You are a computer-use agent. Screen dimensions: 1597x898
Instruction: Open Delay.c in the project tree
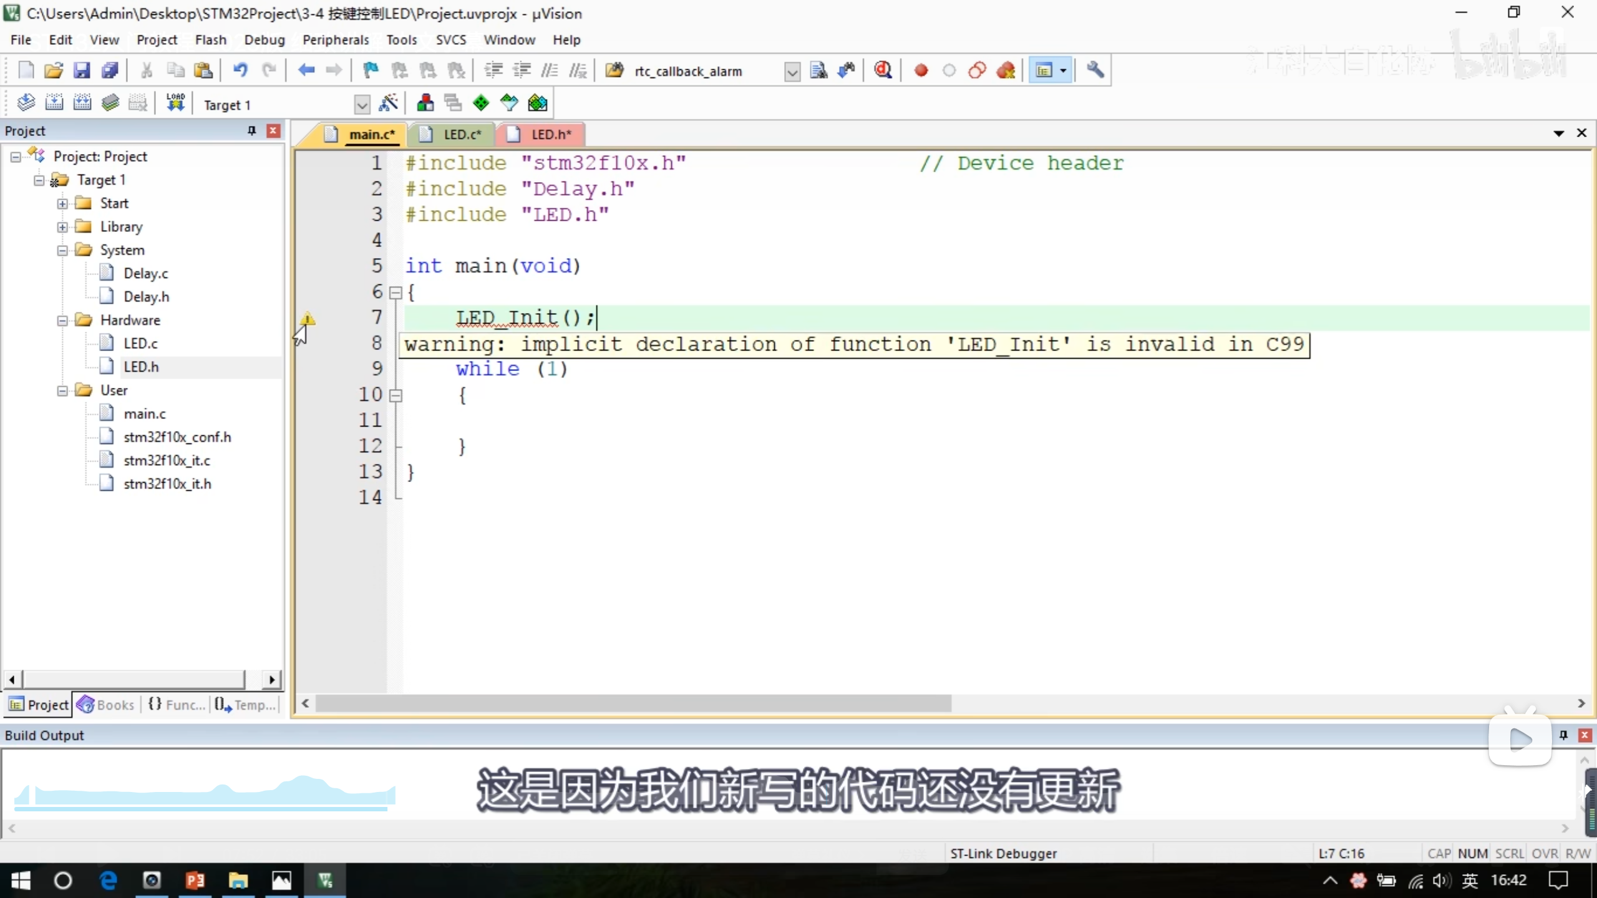pyautogui.click(x=145, y=274)
